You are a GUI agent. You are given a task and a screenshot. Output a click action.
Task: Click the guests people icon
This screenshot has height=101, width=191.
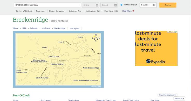pos(154,5)
